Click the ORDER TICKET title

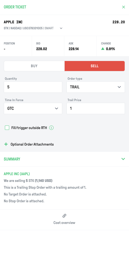[15, 7]
